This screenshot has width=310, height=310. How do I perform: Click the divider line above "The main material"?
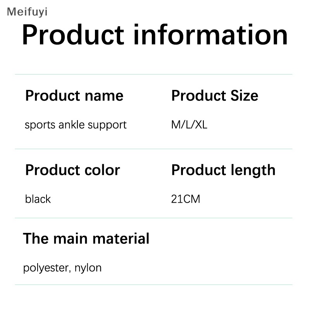pyautogui.click(x=153, y=218)
